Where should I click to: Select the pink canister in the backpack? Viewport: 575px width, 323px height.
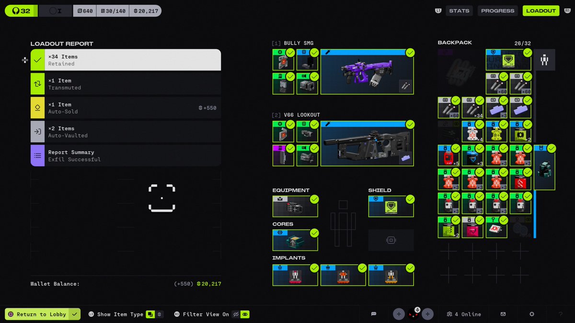point(472,227)
